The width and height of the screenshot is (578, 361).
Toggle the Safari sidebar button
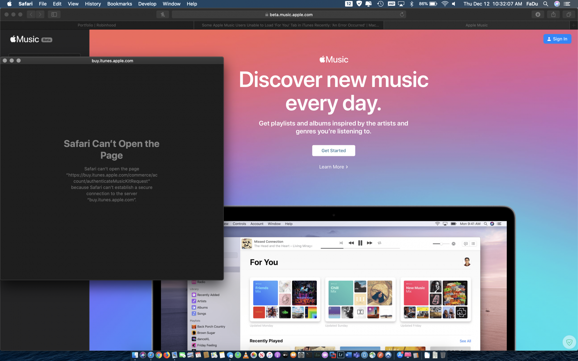click(x=54, y=14)
